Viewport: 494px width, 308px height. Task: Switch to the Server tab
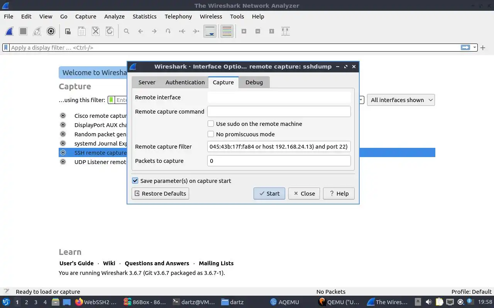tap(147, 82)
